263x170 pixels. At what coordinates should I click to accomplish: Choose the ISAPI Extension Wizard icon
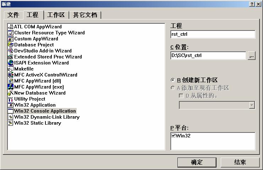11,63
